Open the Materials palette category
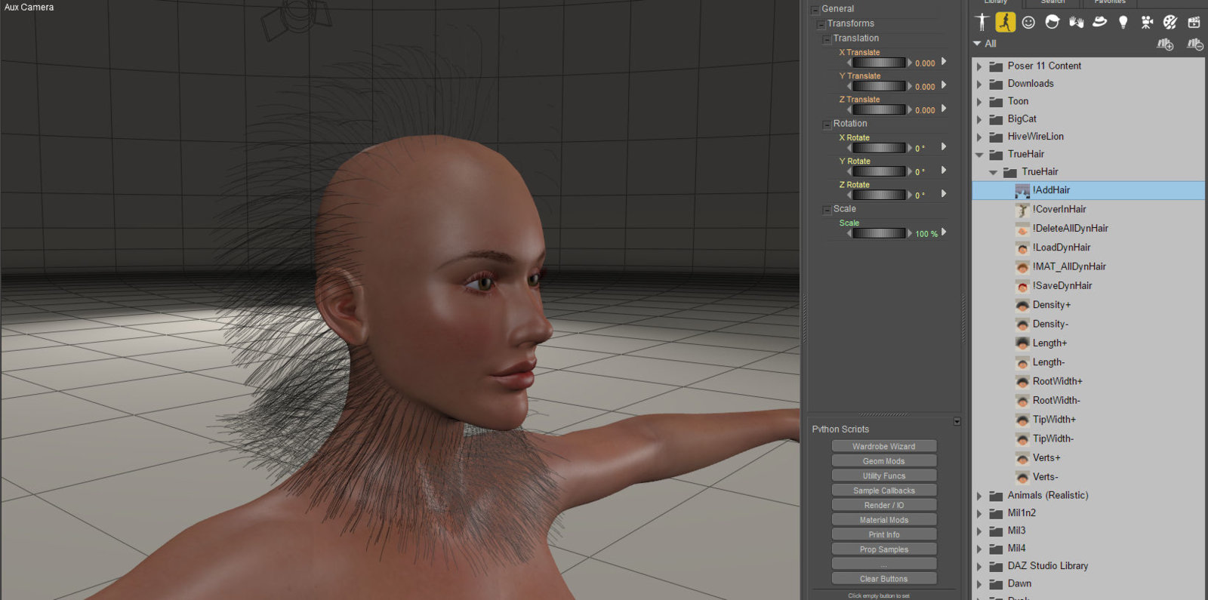Image resolution: width=1208 pixels, height=600 pixels. 1170,23
